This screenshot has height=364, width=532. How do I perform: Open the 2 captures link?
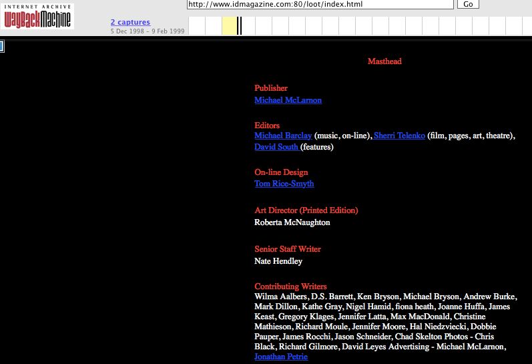[130, 22]
